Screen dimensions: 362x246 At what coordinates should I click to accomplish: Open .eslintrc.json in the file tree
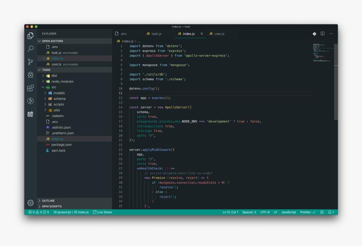click(x=75, y=127)
